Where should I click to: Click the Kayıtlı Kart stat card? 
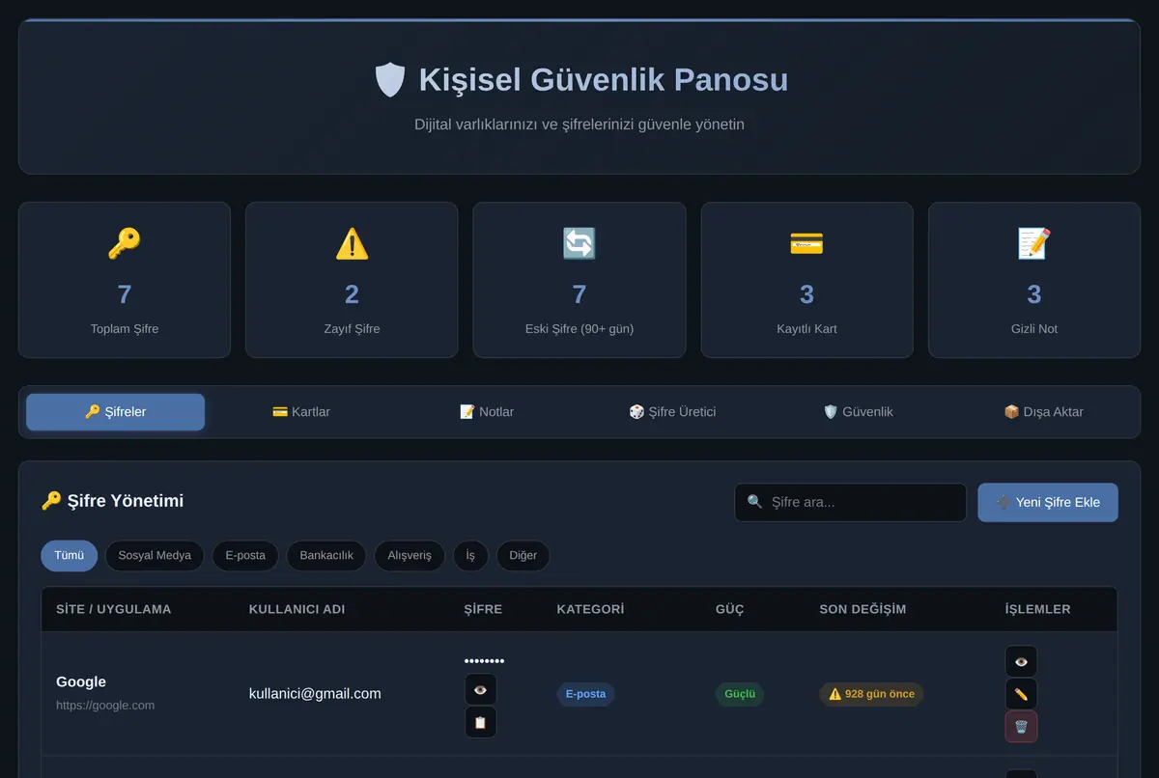(806, 280)
